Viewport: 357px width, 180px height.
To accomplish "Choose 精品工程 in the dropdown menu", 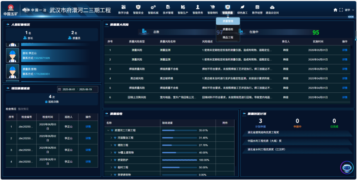I will pos(228,38).
